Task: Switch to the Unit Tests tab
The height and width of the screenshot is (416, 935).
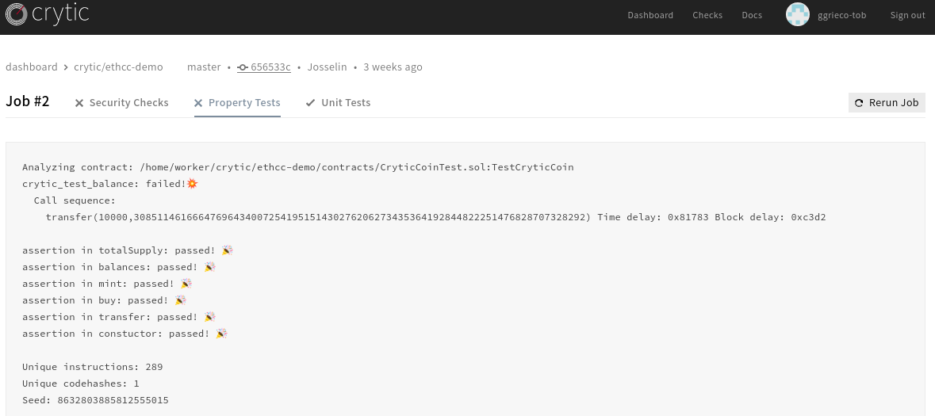Action: pos(346,103)
